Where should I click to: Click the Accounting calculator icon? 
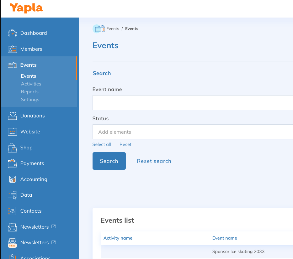click(x=12, y=179)
